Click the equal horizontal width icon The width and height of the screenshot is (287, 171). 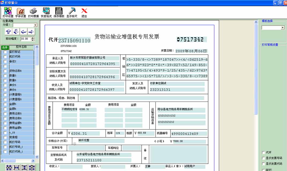pos(17,168)
